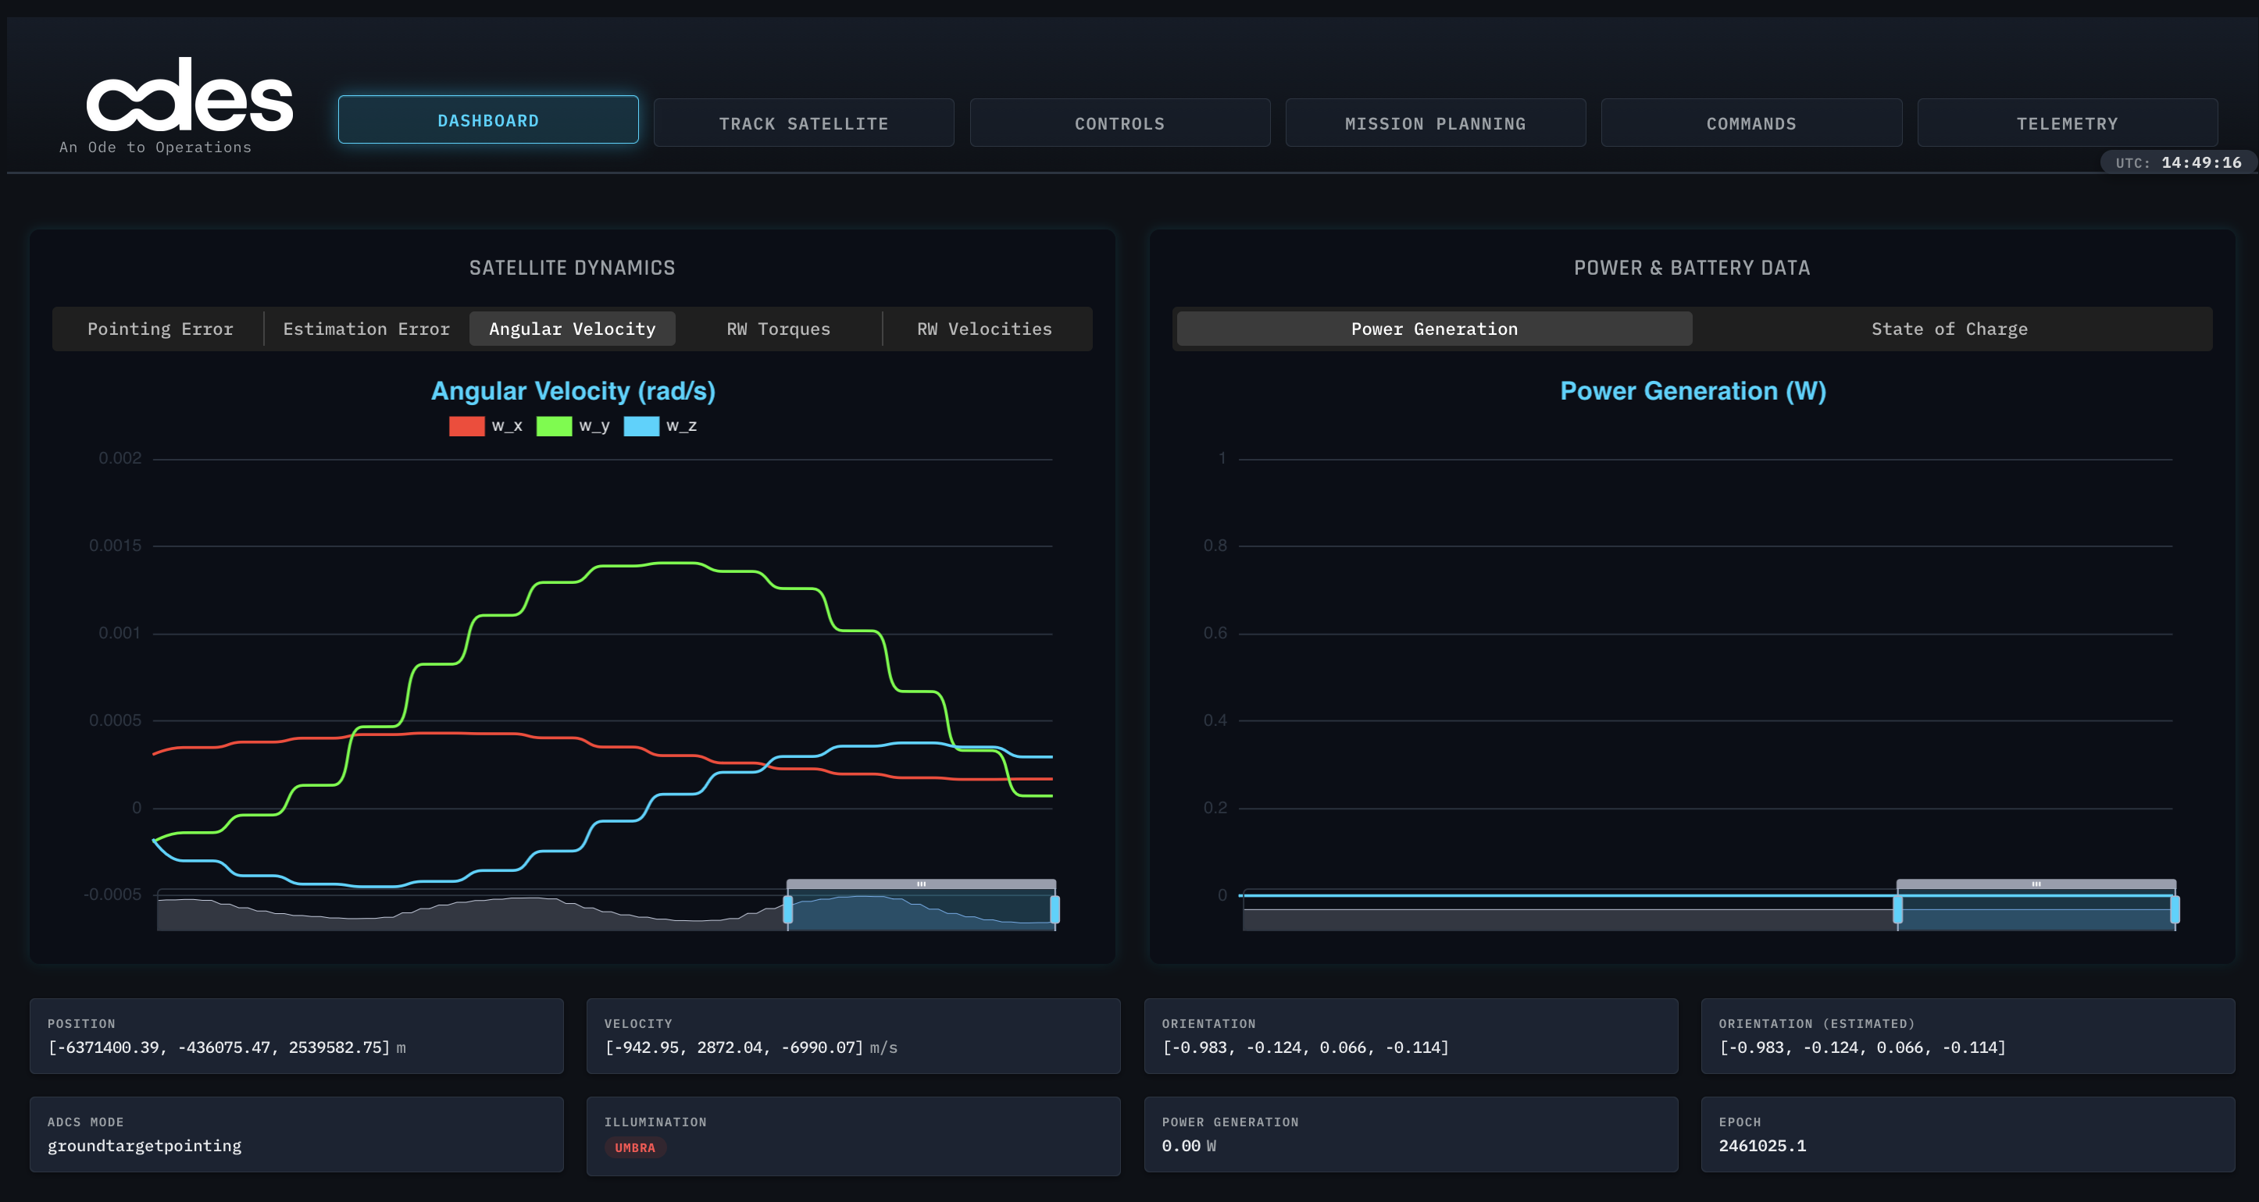View the RW Velocities tab
Image resolution: width=2259 pixels, height=1202 pixels.
click(984, 329)
